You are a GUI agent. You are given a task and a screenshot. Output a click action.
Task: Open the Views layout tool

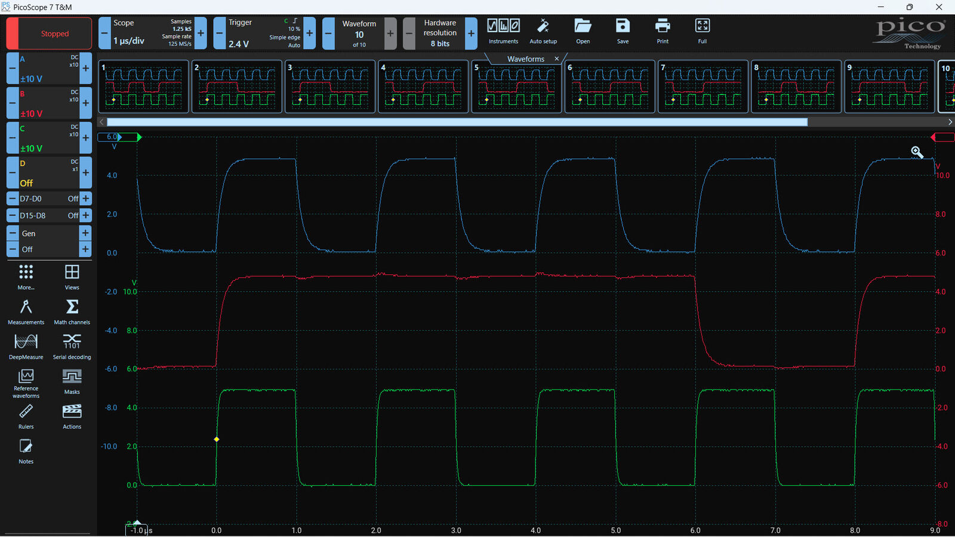click(x=72, y=277)
